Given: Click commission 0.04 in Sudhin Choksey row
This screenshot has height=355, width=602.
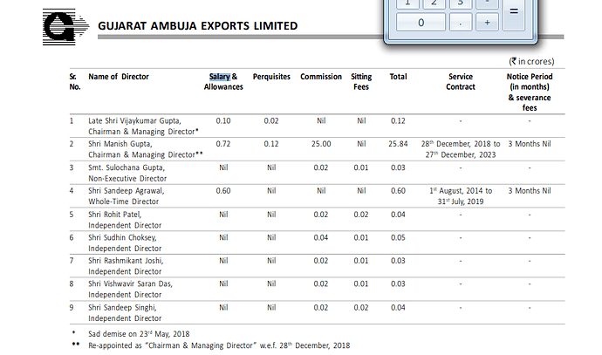Looking at the screenshot, I should 321,237.
